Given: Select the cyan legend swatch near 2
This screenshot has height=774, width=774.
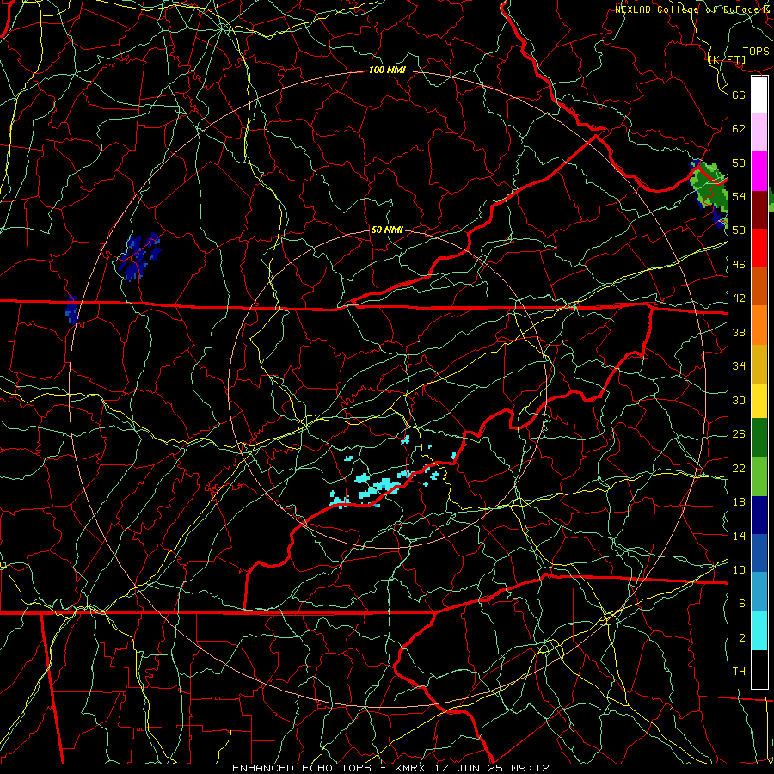Looking at the screenshot, I should [x=759, y=630].
